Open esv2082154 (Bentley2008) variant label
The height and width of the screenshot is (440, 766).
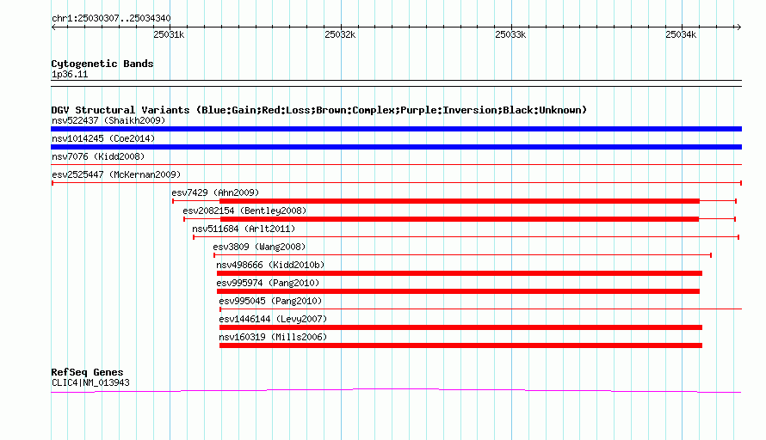click(244, 211)
